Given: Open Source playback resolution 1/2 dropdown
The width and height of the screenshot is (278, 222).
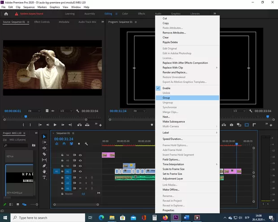Looking at the screenshot, I should coord(65,111).
